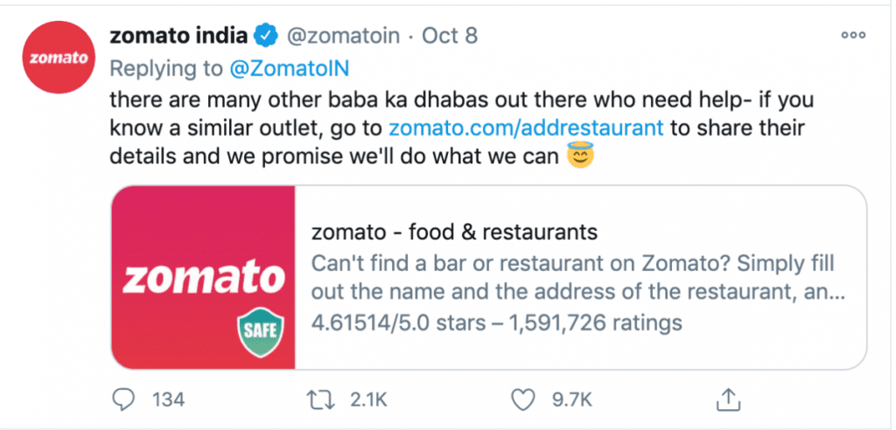
Task: Click the smiling halo emoji
Action: click(x=580, y=154)
